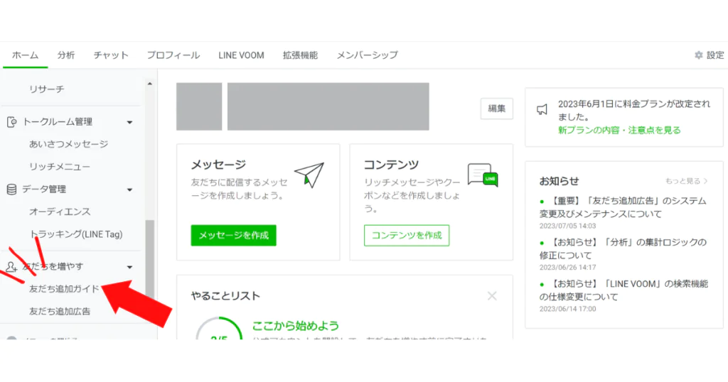Click the 友だちを増やす section label

point(53,266)
